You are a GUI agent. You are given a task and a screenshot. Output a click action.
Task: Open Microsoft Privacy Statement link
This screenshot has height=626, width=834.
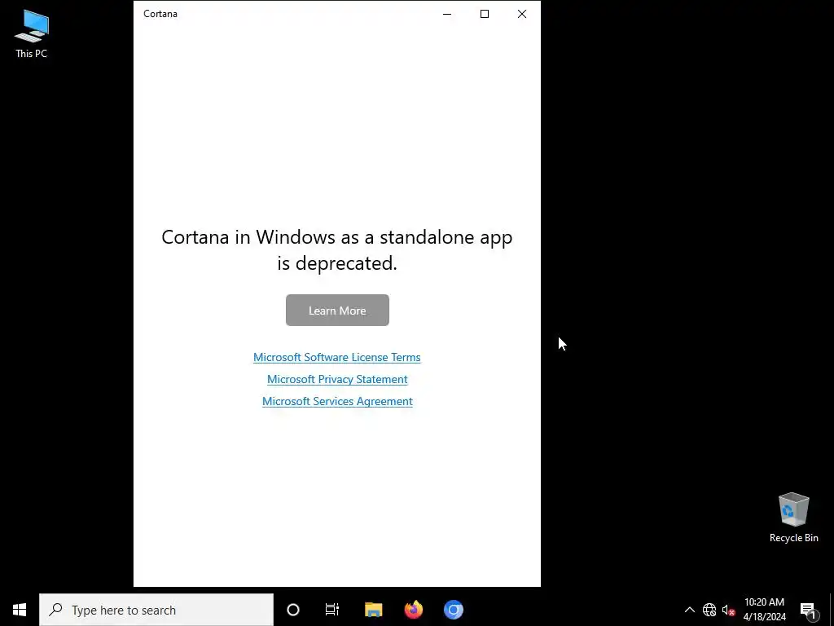click(337, 379)
